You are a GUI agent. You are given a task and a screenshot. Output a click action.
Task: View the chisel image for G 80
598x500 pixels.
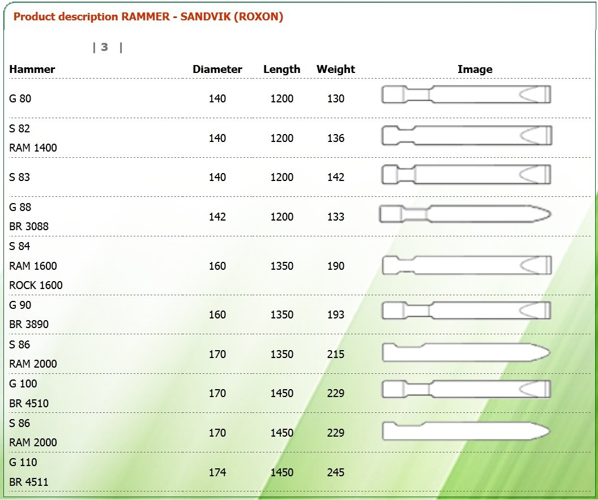point(467,94)
